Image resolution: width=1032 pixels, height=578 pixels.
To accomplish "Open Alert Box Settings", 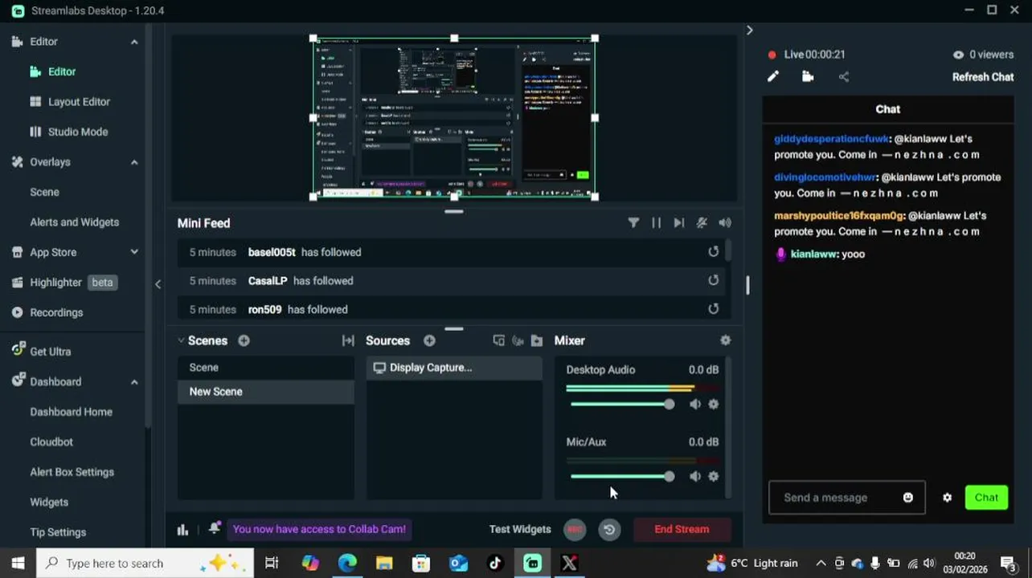I will point(72,472).
